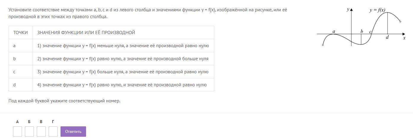Select table row for point d

(111, 85)
